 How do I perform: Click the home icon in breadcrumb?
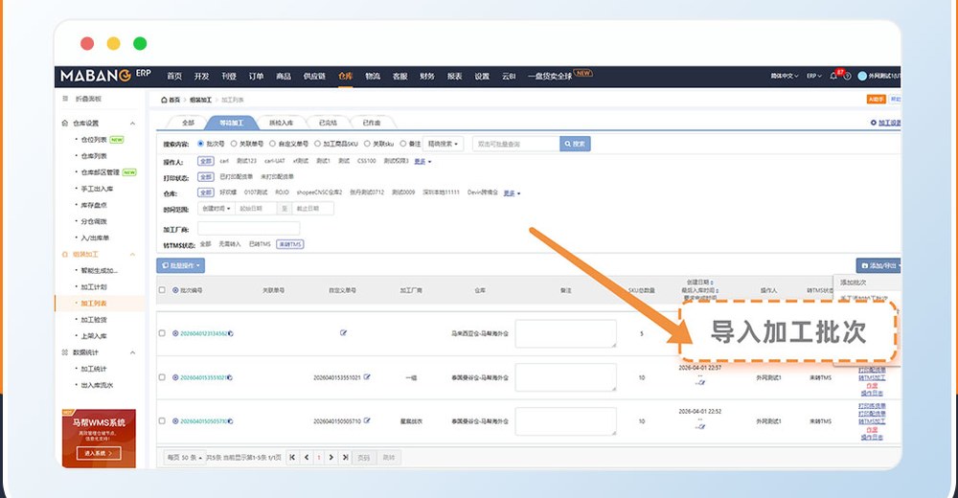[164, 100]
